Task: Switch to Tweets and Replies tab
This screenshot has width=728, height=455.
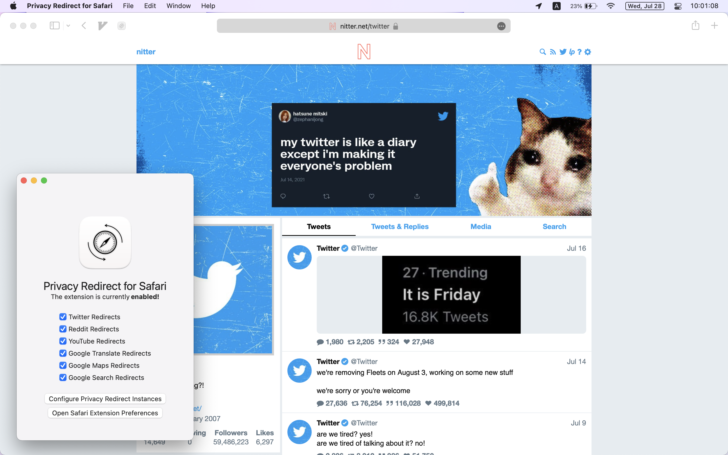Action: point(399,226)
